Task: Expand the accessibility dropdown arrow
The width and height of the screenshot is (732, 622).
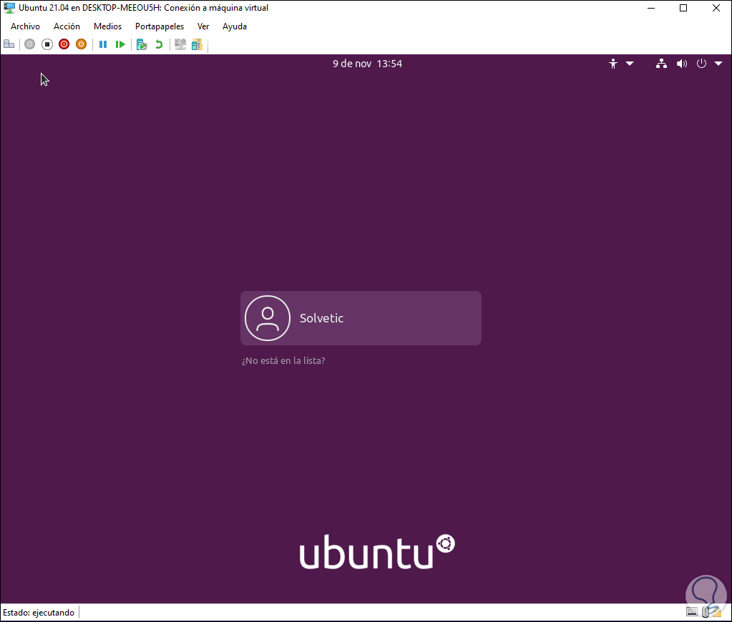Action: point(630,64)
